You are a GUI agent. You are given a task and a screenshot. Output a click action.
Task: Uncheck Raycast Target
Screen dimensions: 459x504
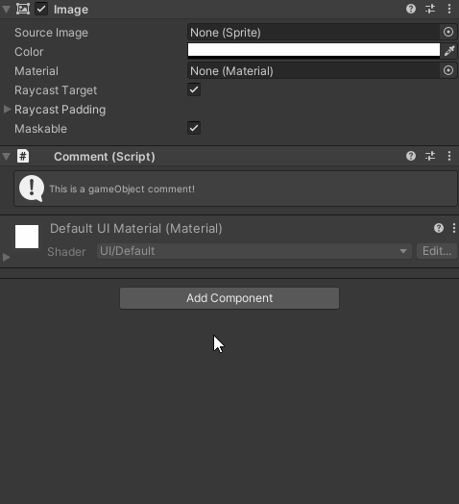194,89
